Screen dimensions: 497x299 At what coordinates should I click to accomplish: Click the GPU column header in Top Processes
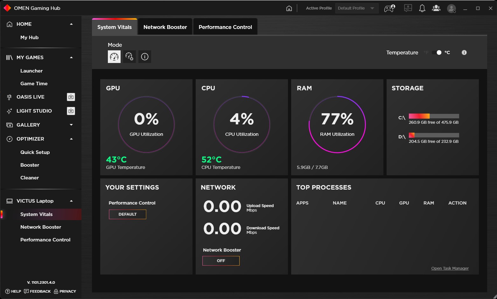(x=404, y=203)
